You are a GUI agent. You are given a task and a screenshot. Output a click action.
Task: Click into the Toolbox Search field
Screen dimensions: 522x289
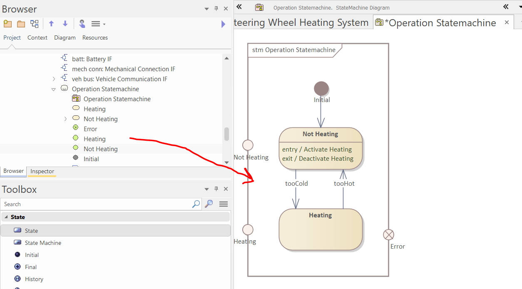(96, 204)
